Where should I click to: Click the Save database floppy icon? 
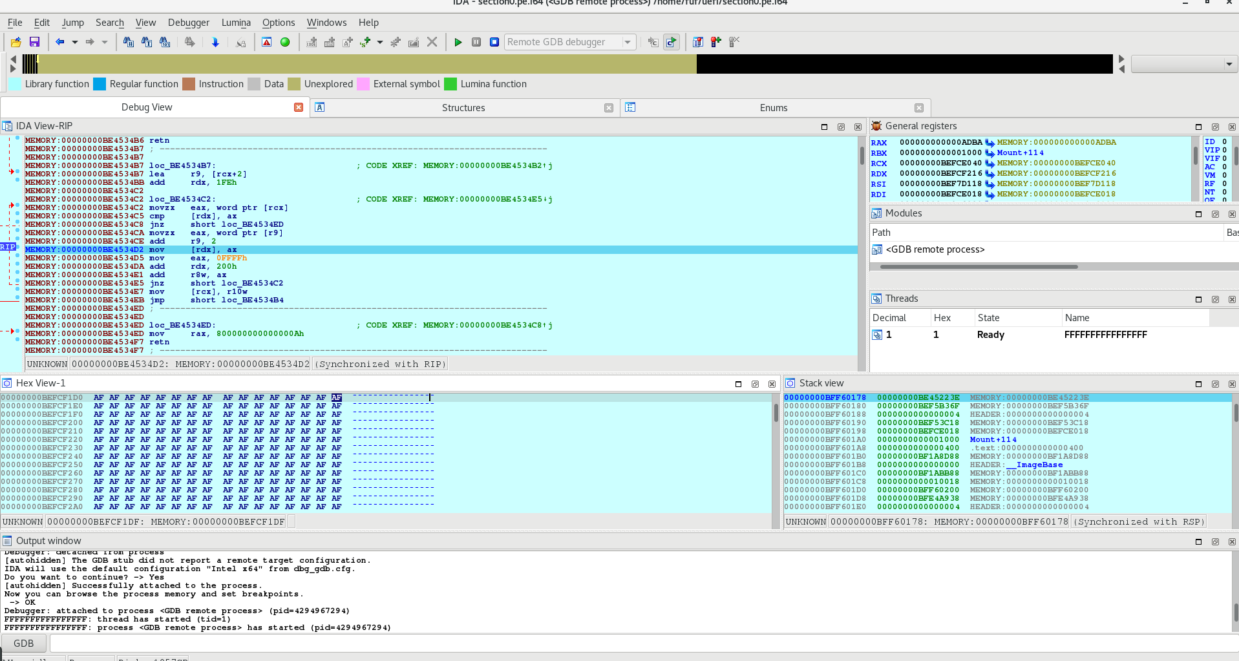click(35, 42)
